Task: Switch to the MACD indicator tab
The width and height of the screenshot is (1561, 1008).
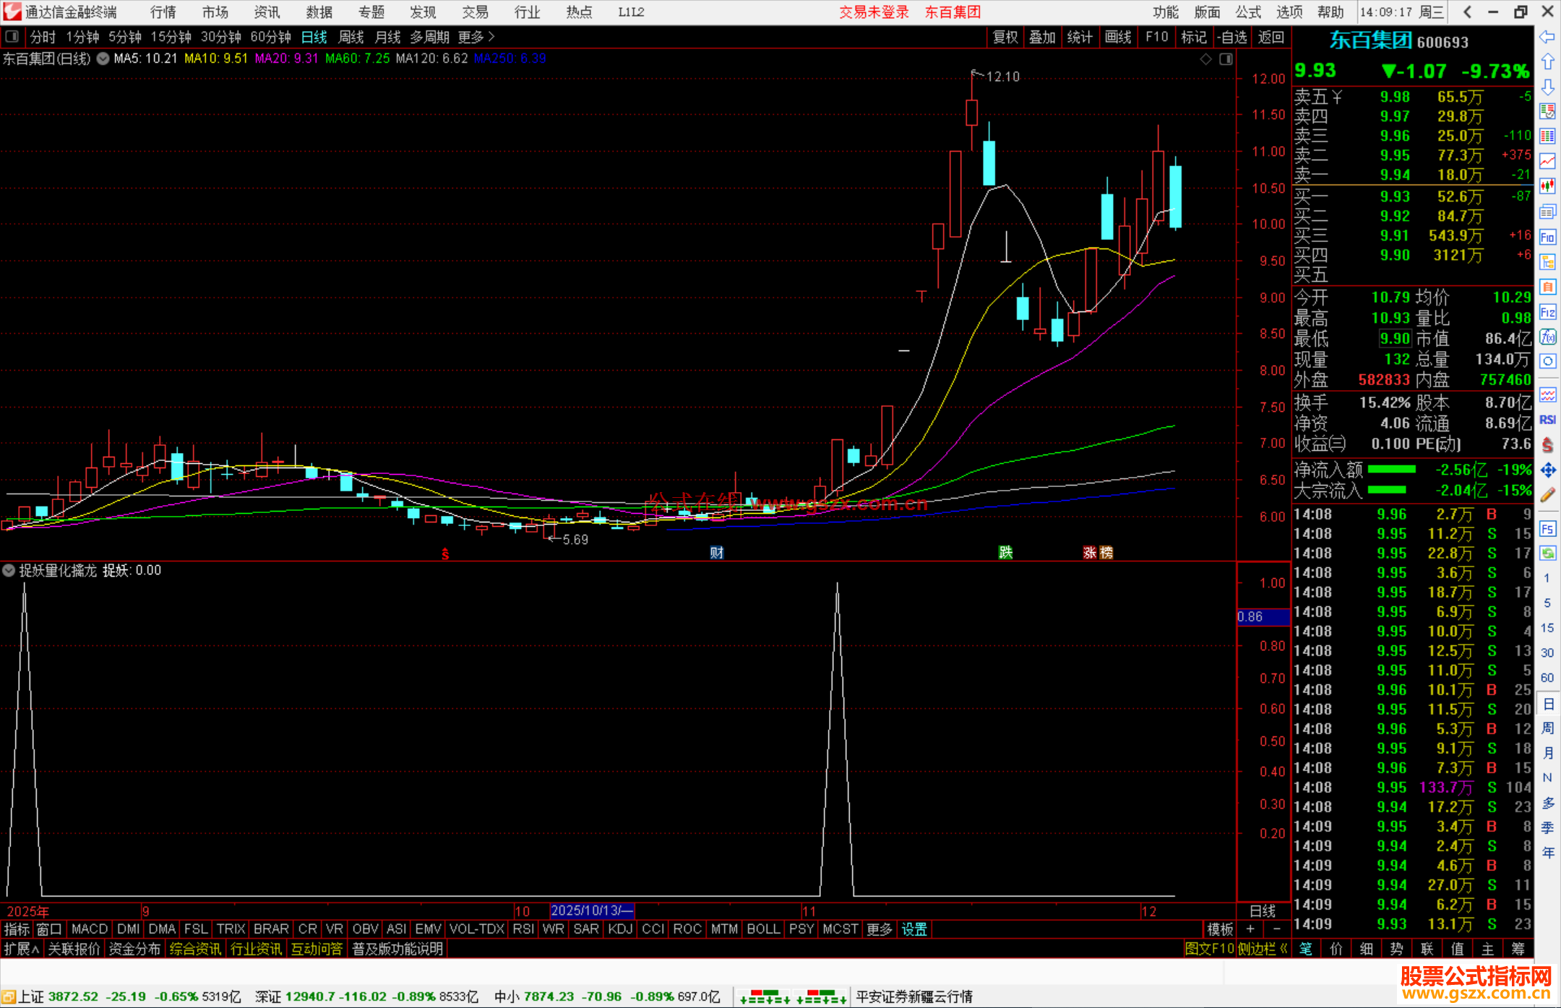Action: point(90,929)
